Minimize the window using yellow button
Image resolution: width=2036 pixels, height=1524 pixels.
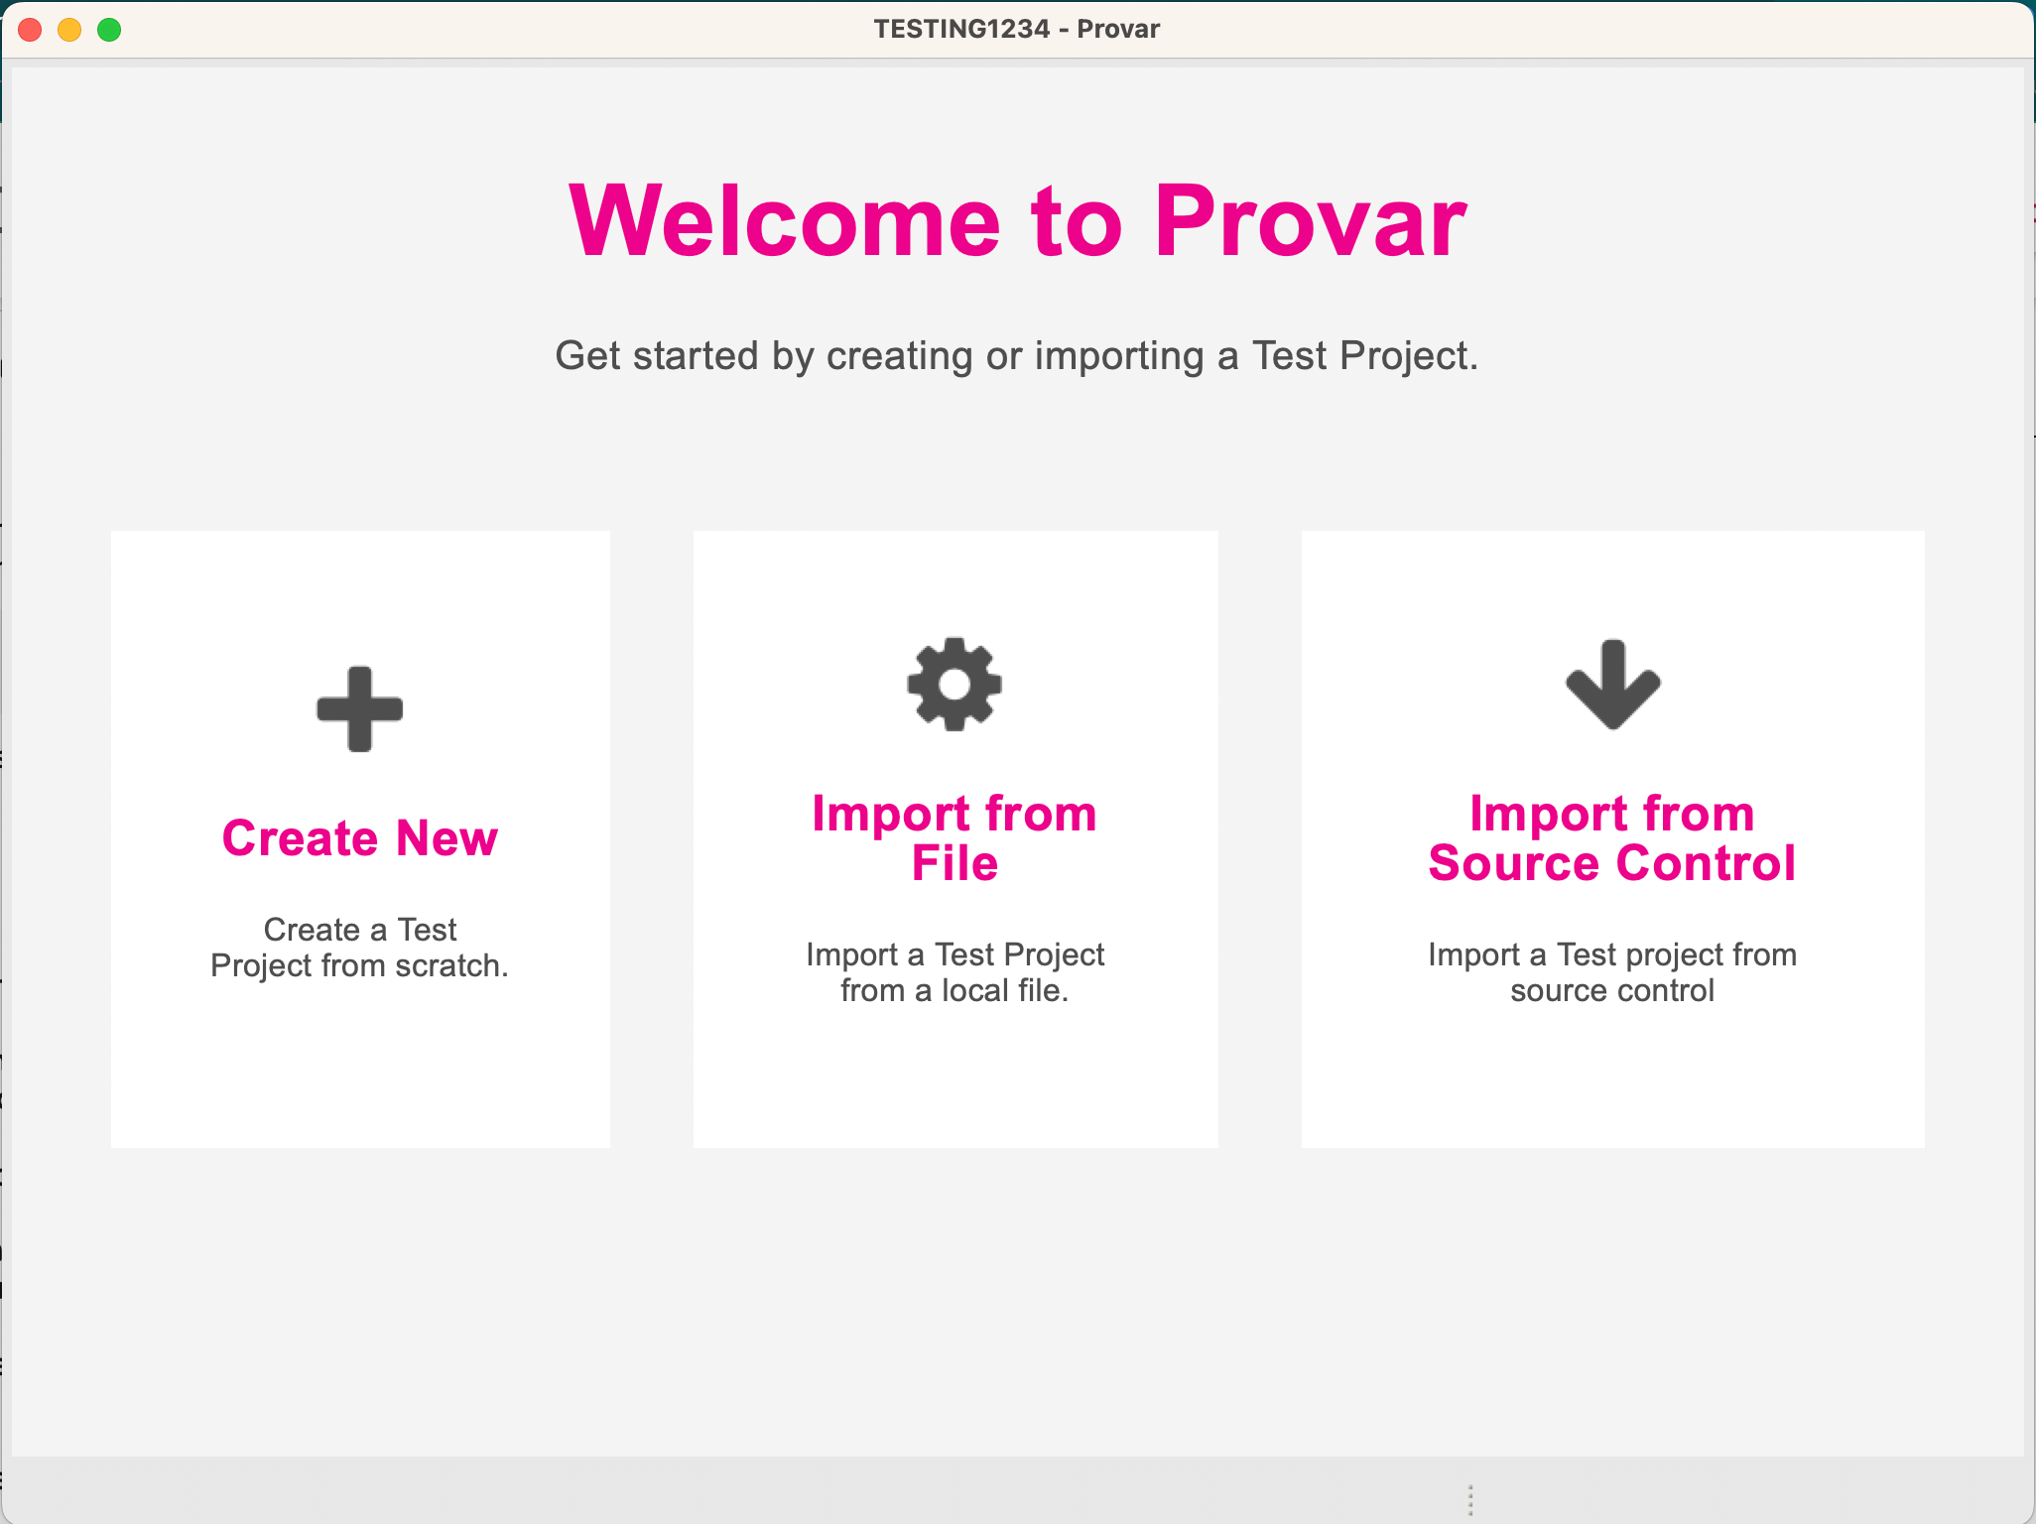(x=69, y=30)
